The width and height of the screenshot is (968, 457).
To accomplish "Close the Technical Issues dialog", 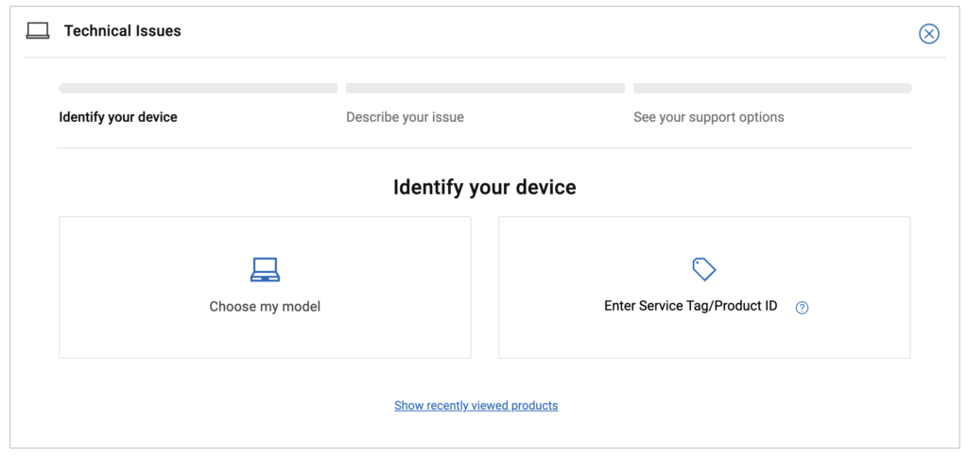I will 928,33.
